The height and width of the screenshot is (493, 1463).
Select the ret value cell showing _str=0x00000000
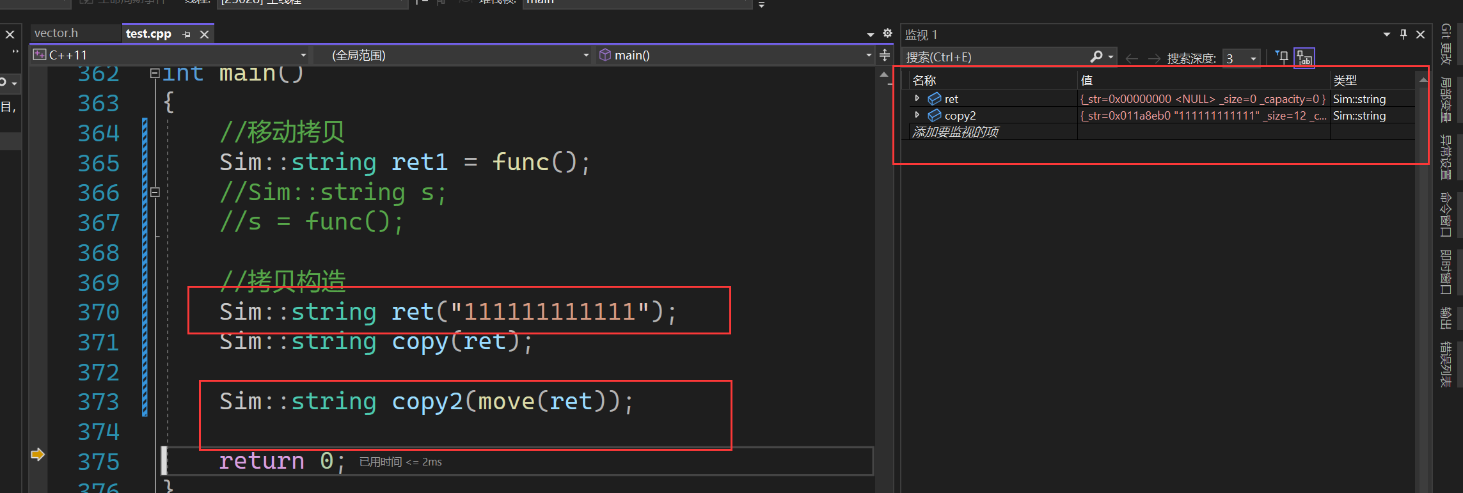point(1204,99)
